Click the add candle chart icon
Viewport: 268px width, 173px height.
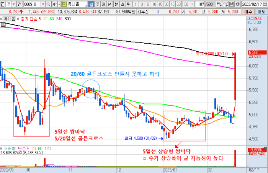tap(219, 4)
